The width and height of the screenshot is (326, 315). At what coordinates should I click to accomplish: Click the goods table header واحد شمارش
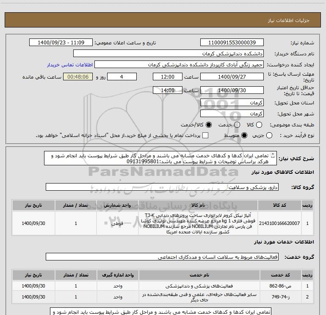(x=117, y=205)
